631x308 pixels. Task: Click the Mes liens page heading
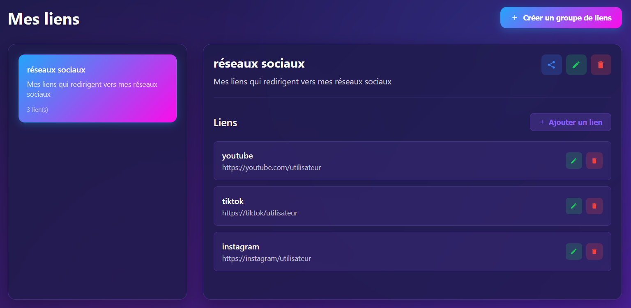44,19
